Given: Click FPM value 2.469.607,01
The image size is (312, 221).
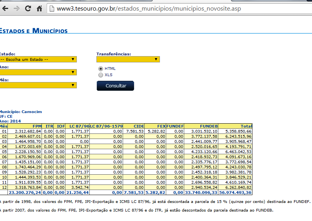Looking at the screenshot, I should [28, 137].
